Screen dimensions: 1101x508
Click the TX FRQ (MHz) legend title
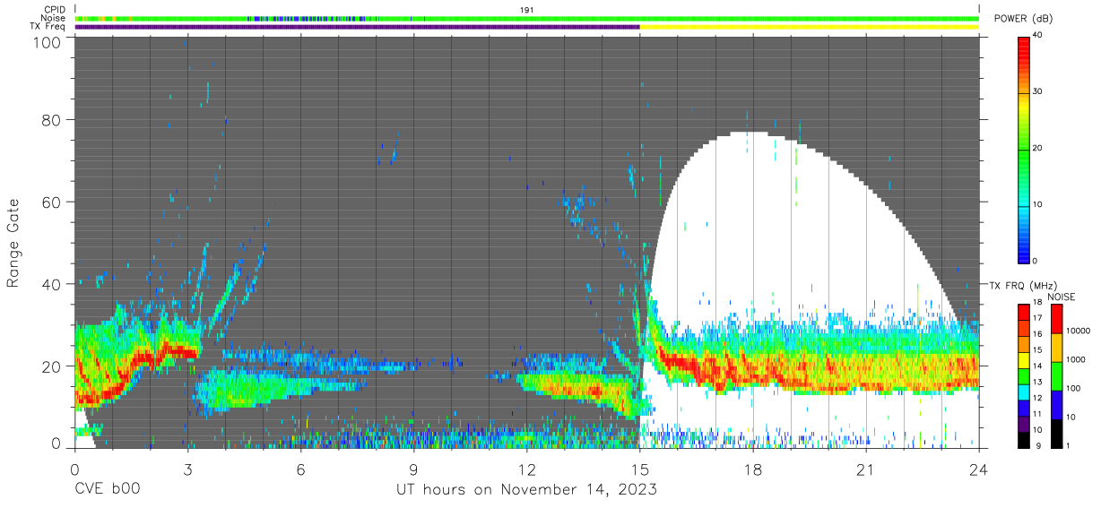pyautogui.click(x=1022, y=286)
